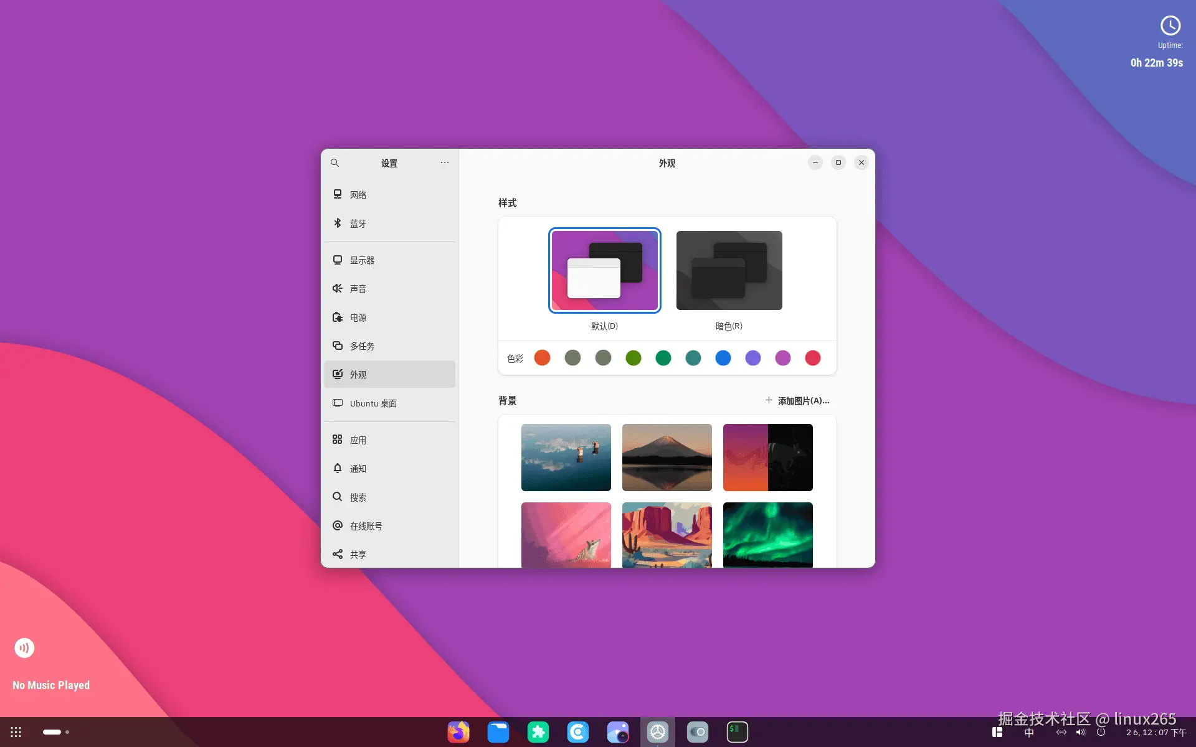Open the ⋯ menu in Settings header

[444, 162]
